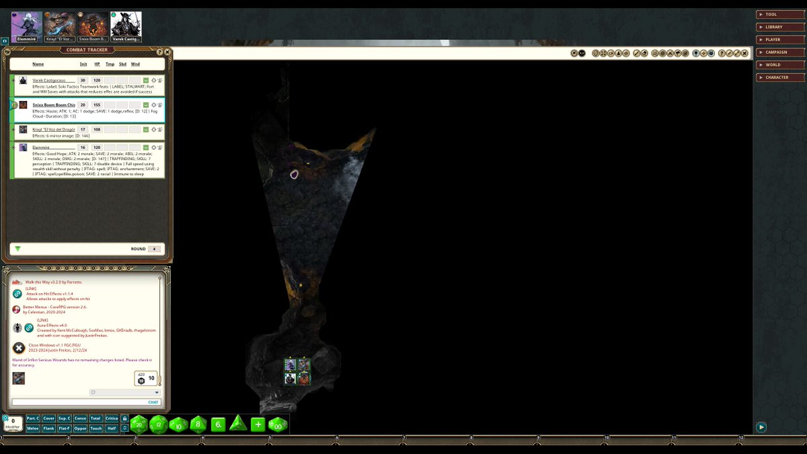Screen dimensions: 807x454
Task: Click the crossed swords icon in map toolbar
Action: [670, 53]
